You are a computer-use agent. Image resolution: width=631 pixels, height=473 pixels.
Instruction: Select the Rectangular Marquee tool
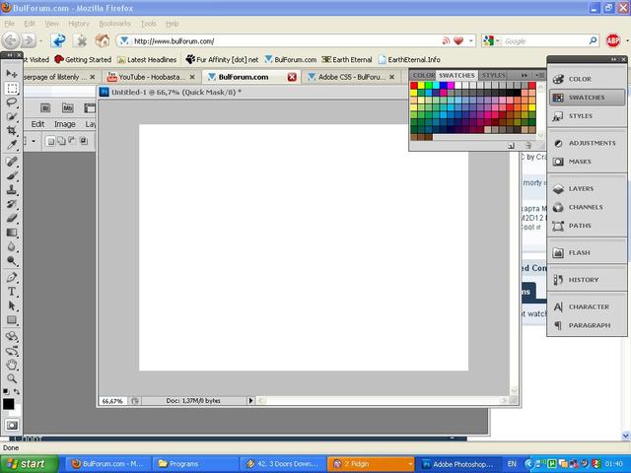coord(12,88)
